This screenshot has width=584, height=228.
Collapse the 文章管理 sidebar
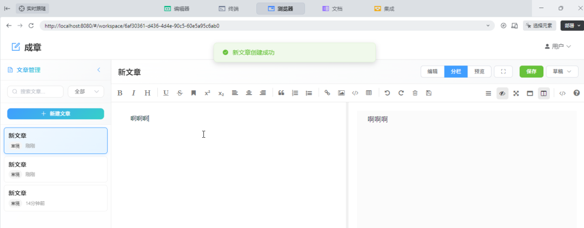point(98,70)
